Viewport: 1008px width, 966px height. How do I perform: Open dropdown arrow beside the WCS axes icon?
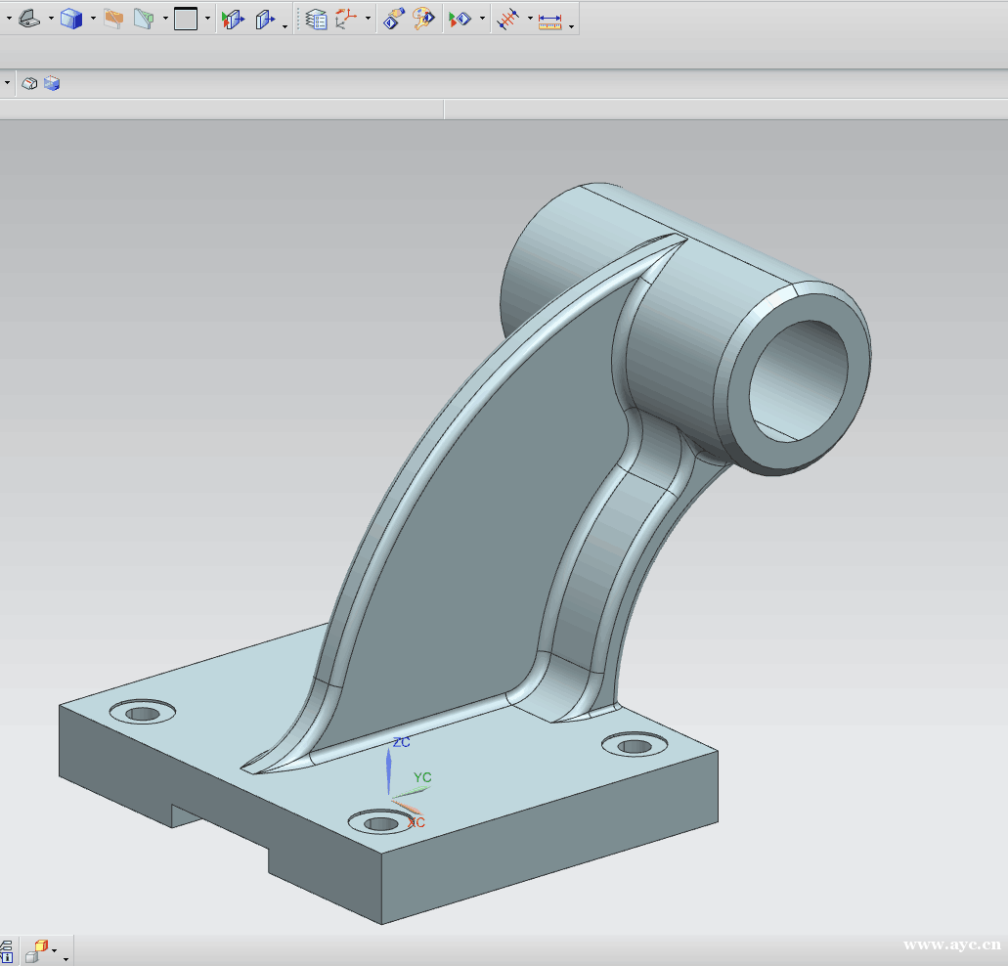[x=368, y=19]
